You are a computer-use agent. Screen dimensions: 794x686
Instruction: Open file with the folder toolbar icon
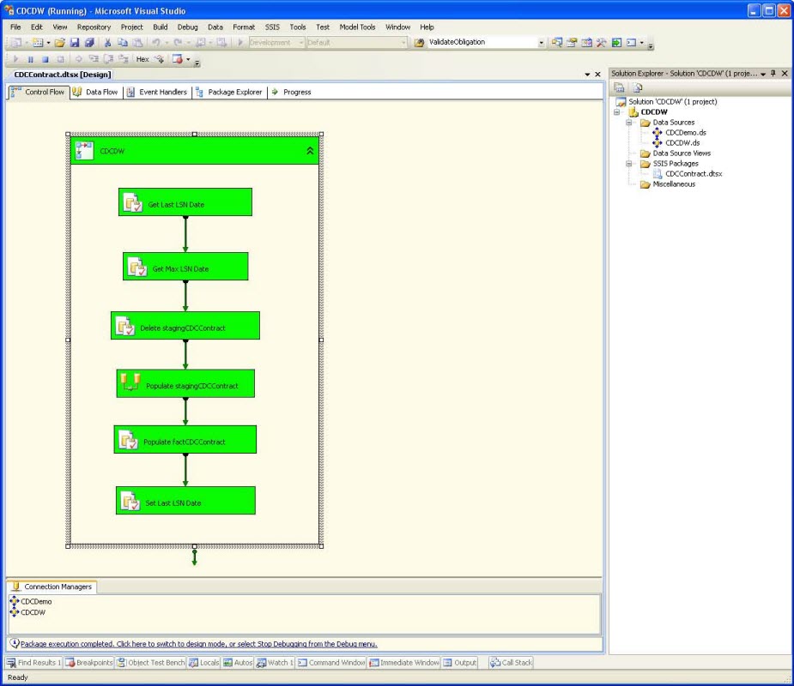point(60,43)
